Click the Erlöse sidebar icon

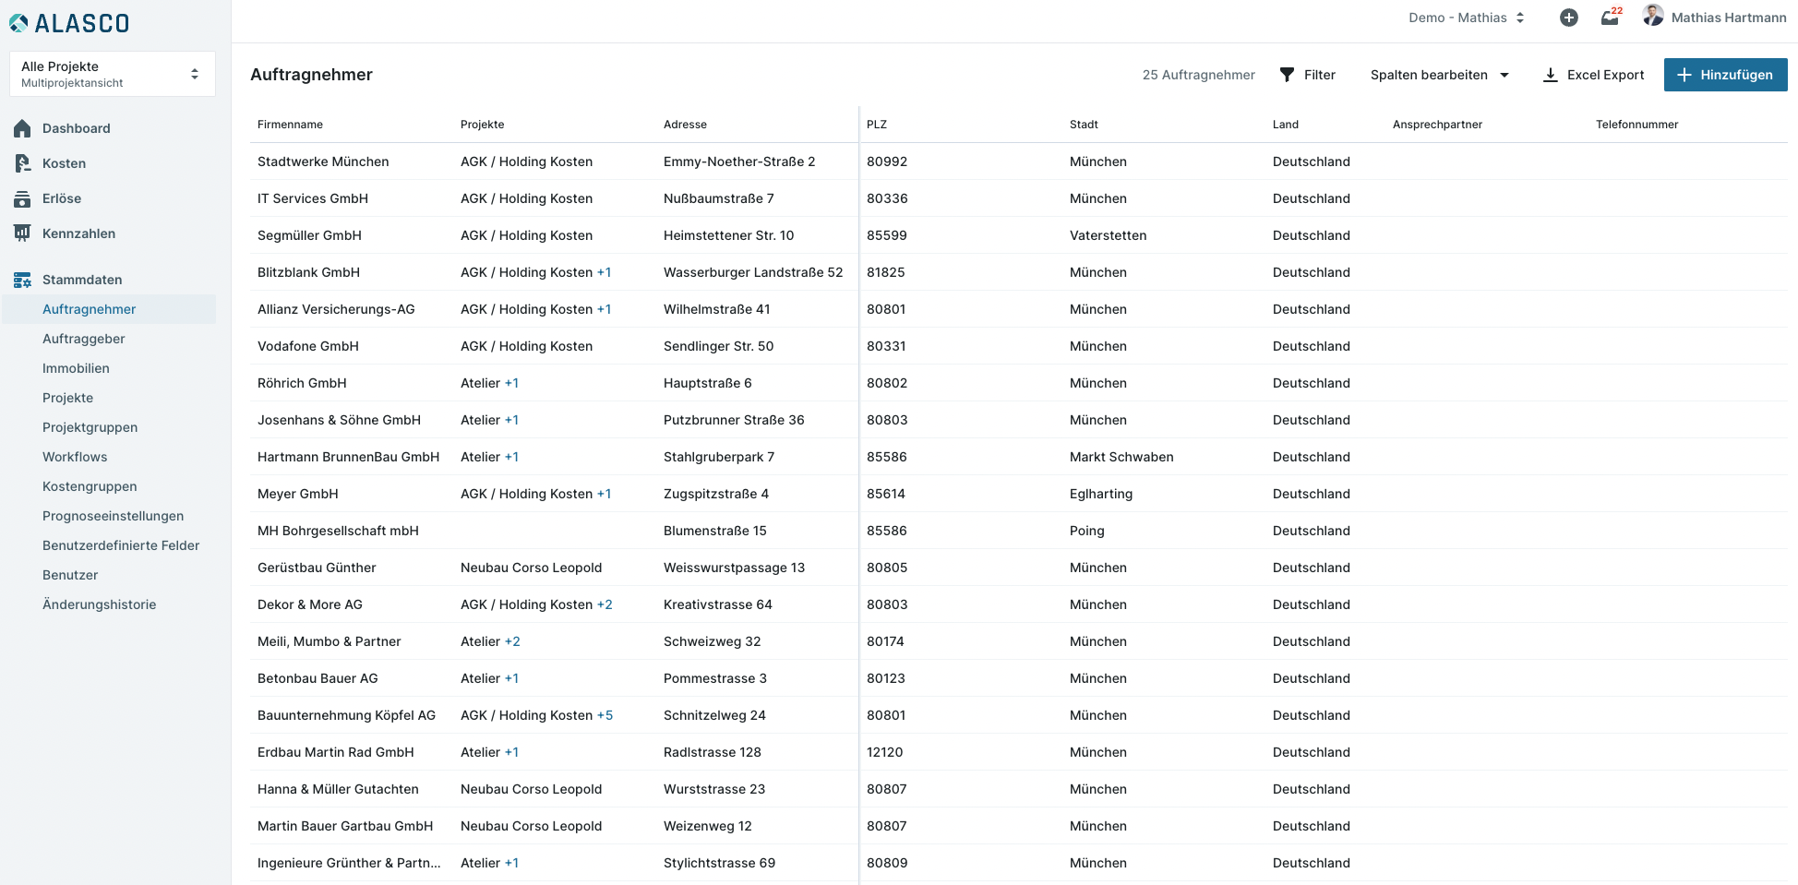coord(22,198)
